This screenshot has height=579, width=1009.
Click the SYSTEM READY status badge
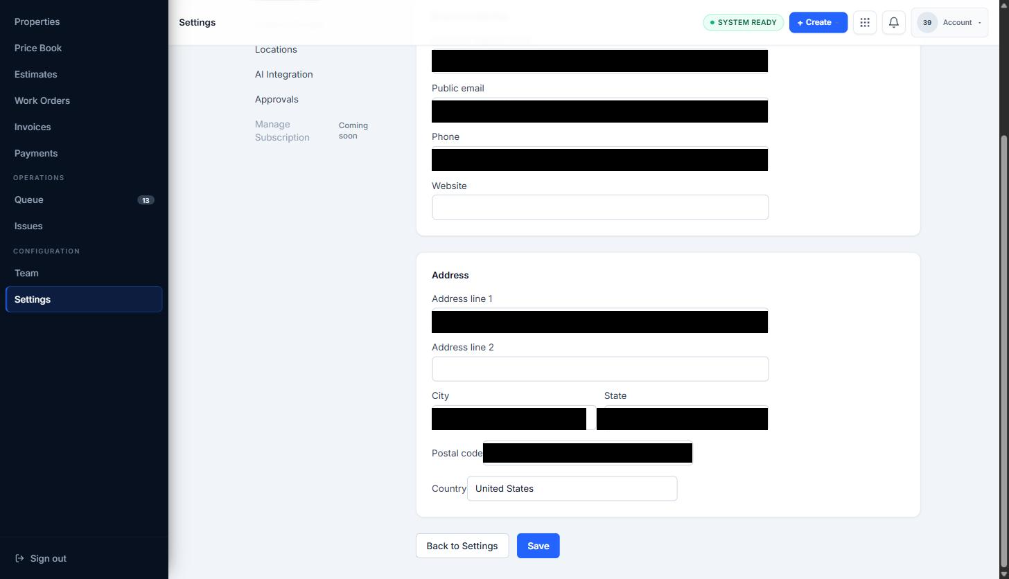(x=744, y=22)
